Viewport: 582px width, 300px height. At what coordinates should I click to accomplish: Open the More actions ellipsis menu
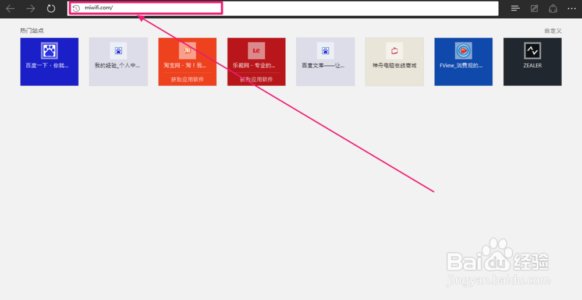(572, 9)
